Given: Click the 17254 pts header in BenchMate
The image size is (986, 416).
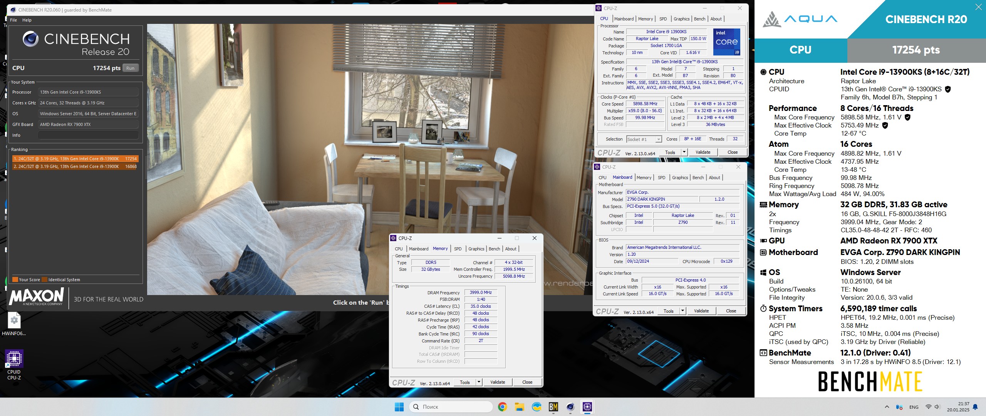Looking at the screenshot, I should [x=916, y=50].
